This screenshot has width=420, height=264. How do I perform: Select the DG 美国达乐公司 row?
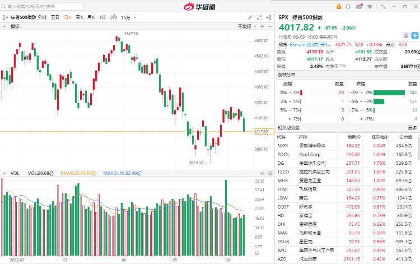click(x=346, y=163)
